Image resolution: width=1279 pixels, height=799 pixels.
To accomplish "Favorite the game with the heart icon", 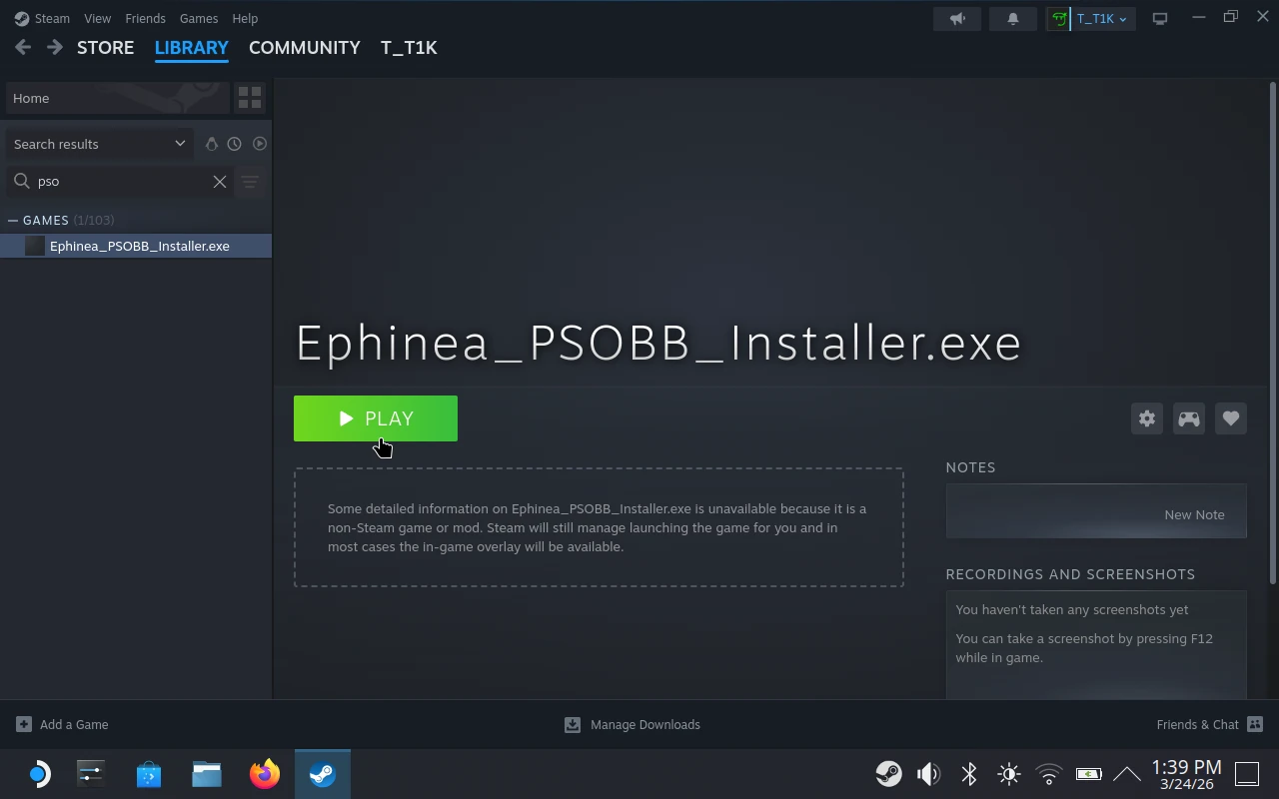I will (x=1230, y=418).
